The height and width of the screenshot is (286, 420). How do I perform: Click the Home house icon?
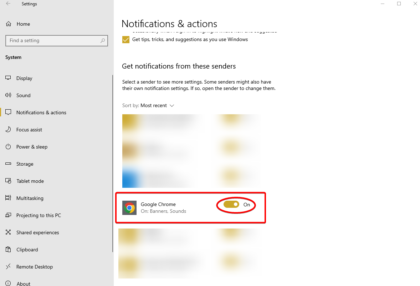(9, 24)
